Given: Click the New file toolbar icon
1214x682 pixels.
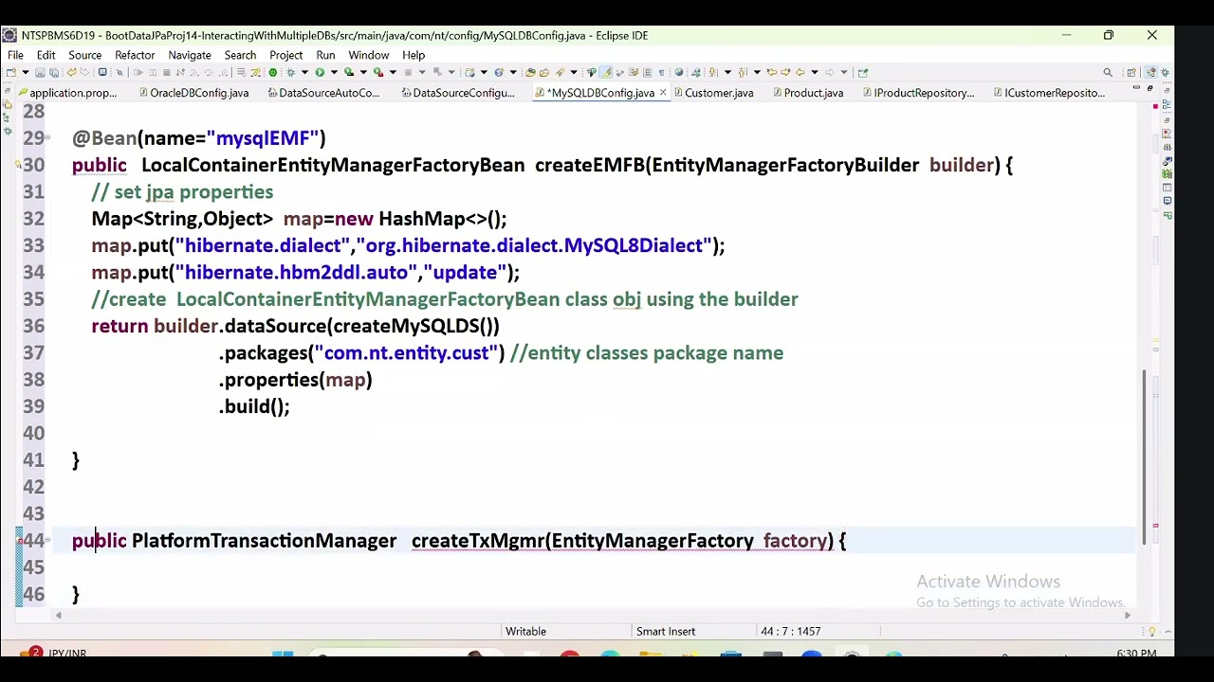Looking at the screenshot, I should (x=10, y=72).
